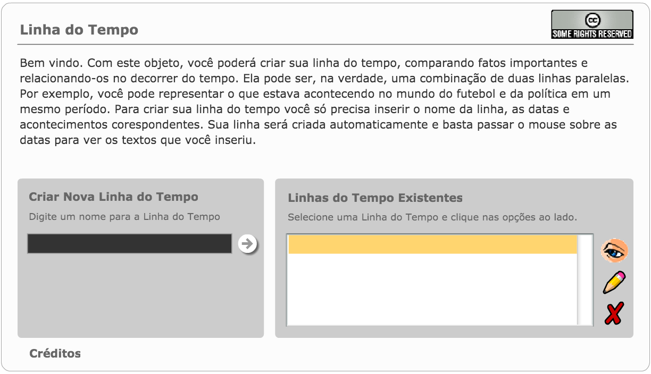Open the Créditos link

(55, 353)
